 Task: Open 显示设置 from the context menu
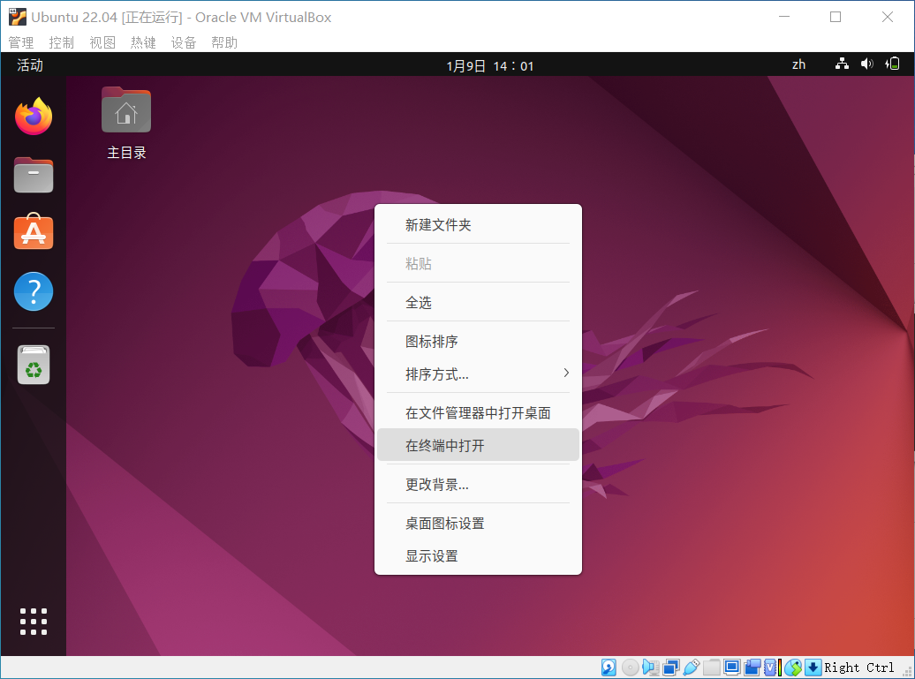478,556
